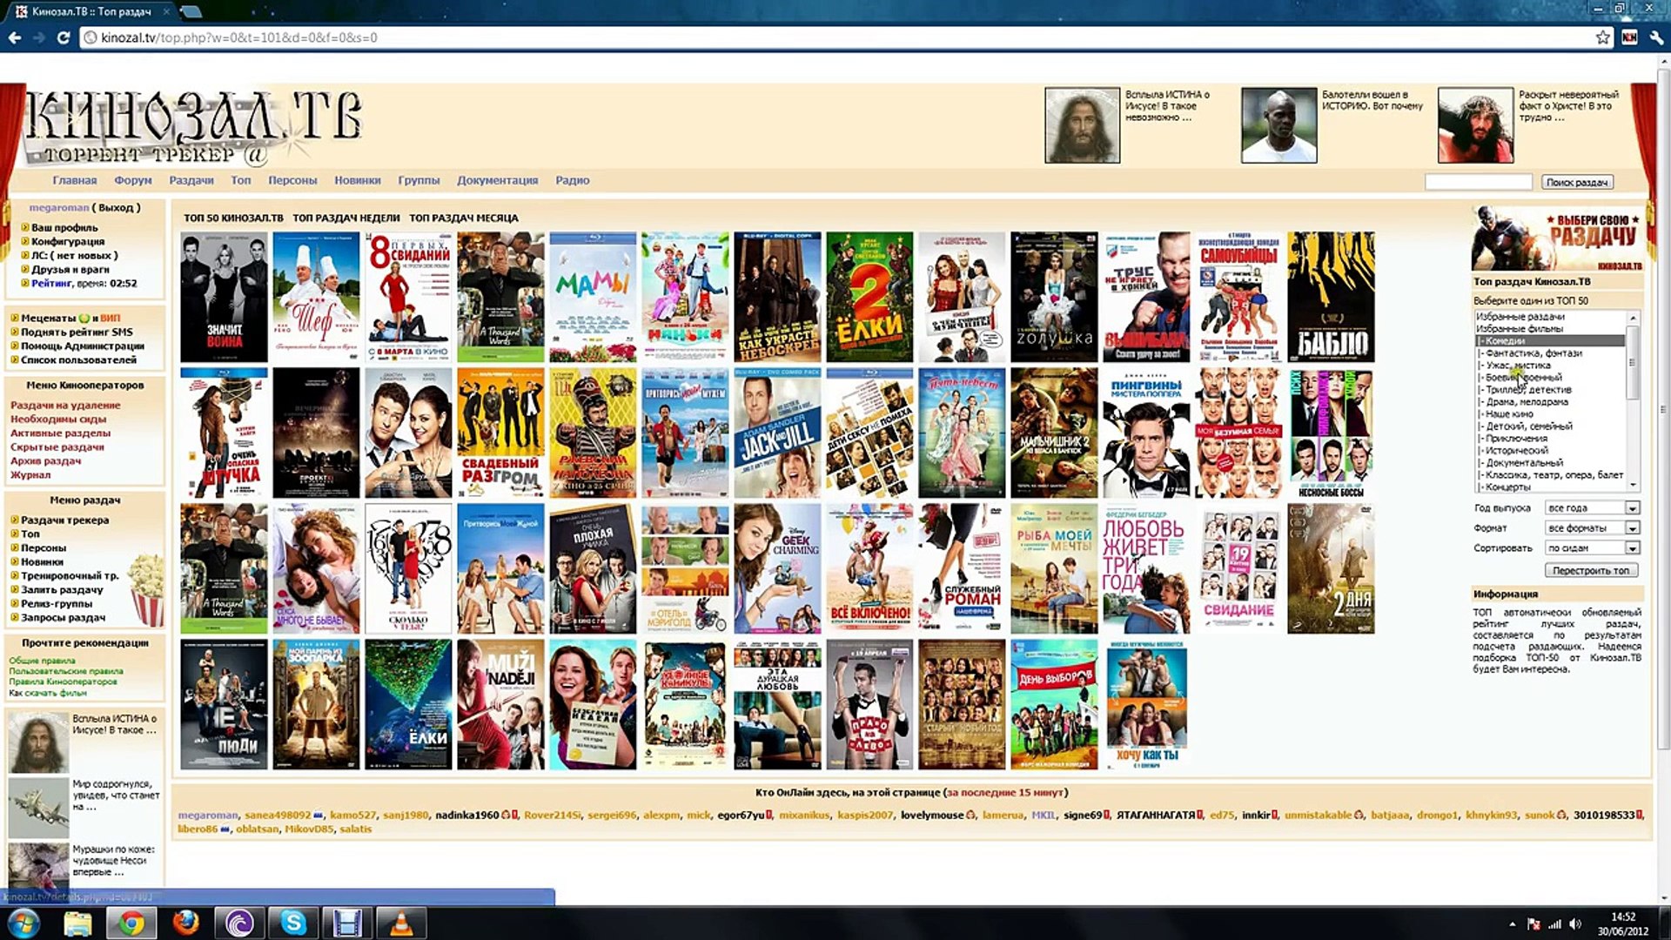Screen dimensions: 1671x940
Task: Select Фантастика, фэнтази in the genre list
Action: (x=1533, y=353)
